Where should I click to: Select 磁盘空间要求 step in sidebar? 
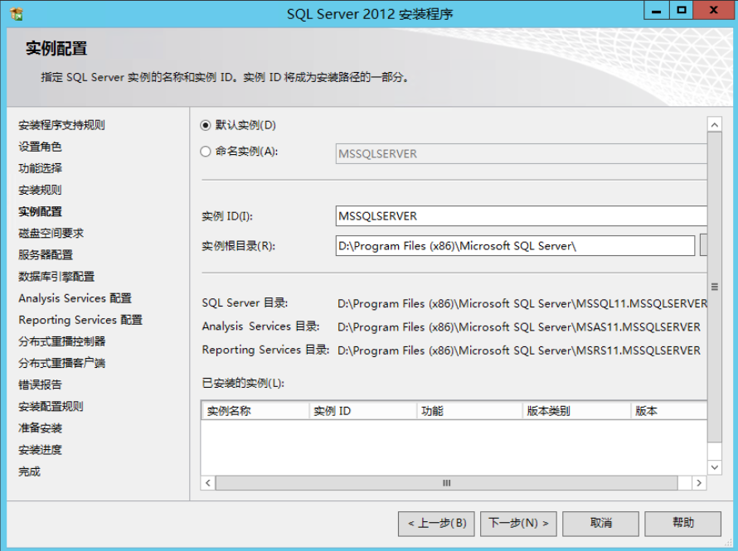coord(51,233)
